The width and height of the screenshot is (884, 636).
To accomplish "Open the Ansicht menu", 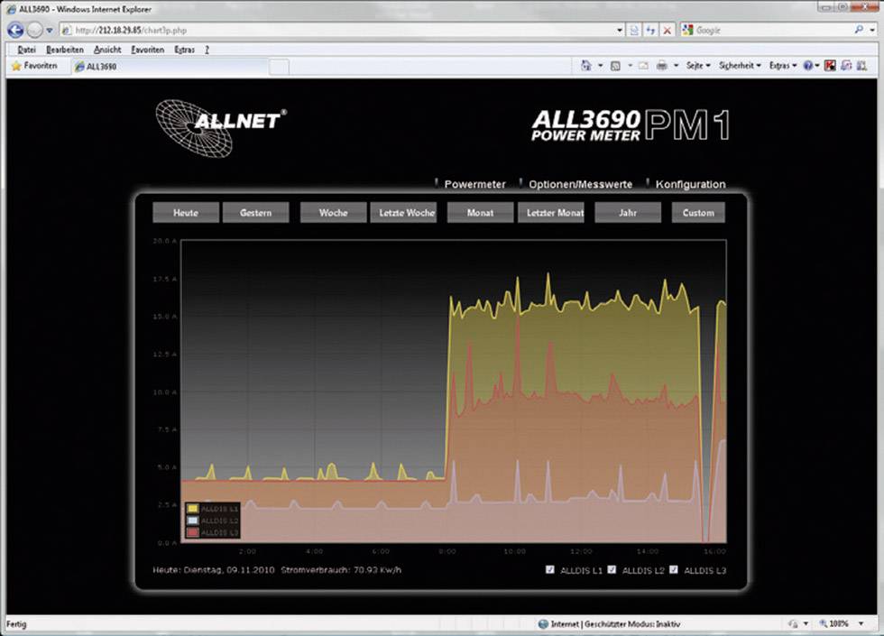I will coord(107,50).
